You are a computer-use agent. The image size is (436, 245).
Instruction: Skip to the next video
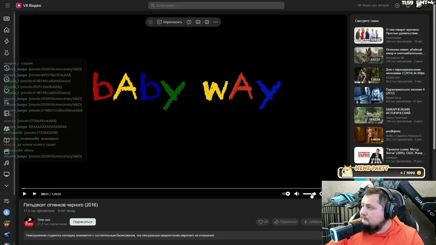tap(34, 194)
